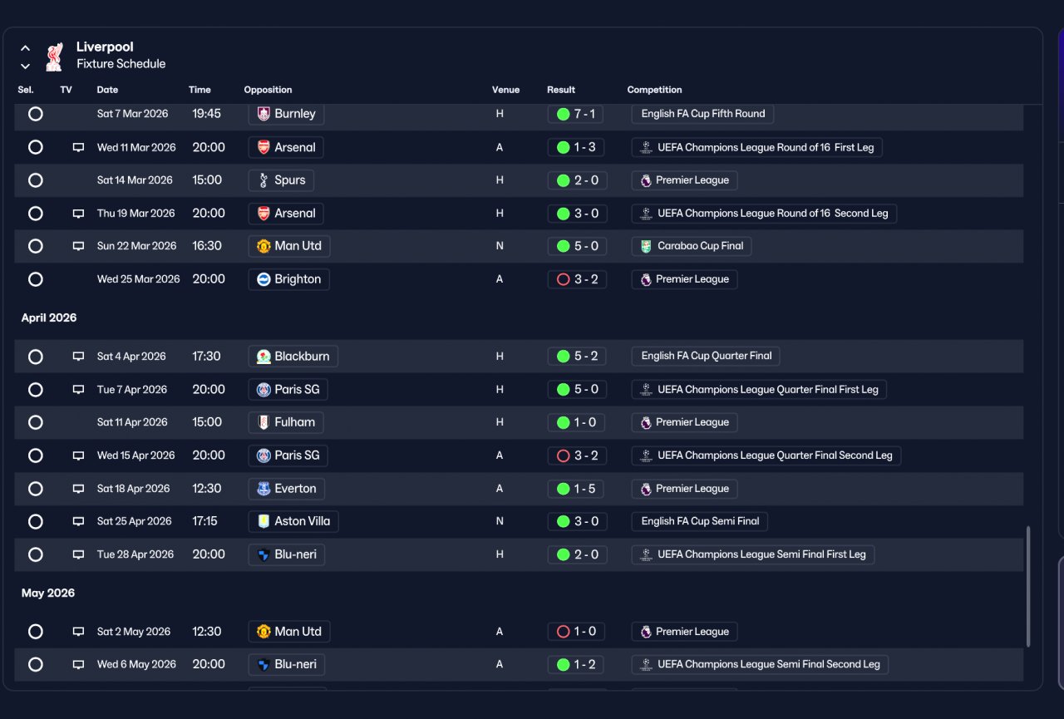The width and height of the screenshot is (1064, 719).
Task: Click the TV icon on Carabao Cup Final row
Action: click(78, 246)
